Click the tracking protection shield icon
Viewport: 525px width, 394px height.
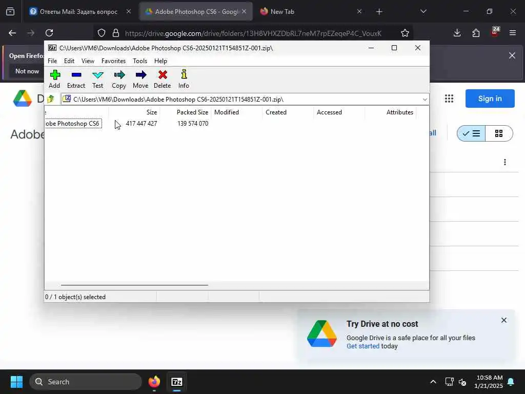pyautogui.click(x=102, y=33)
